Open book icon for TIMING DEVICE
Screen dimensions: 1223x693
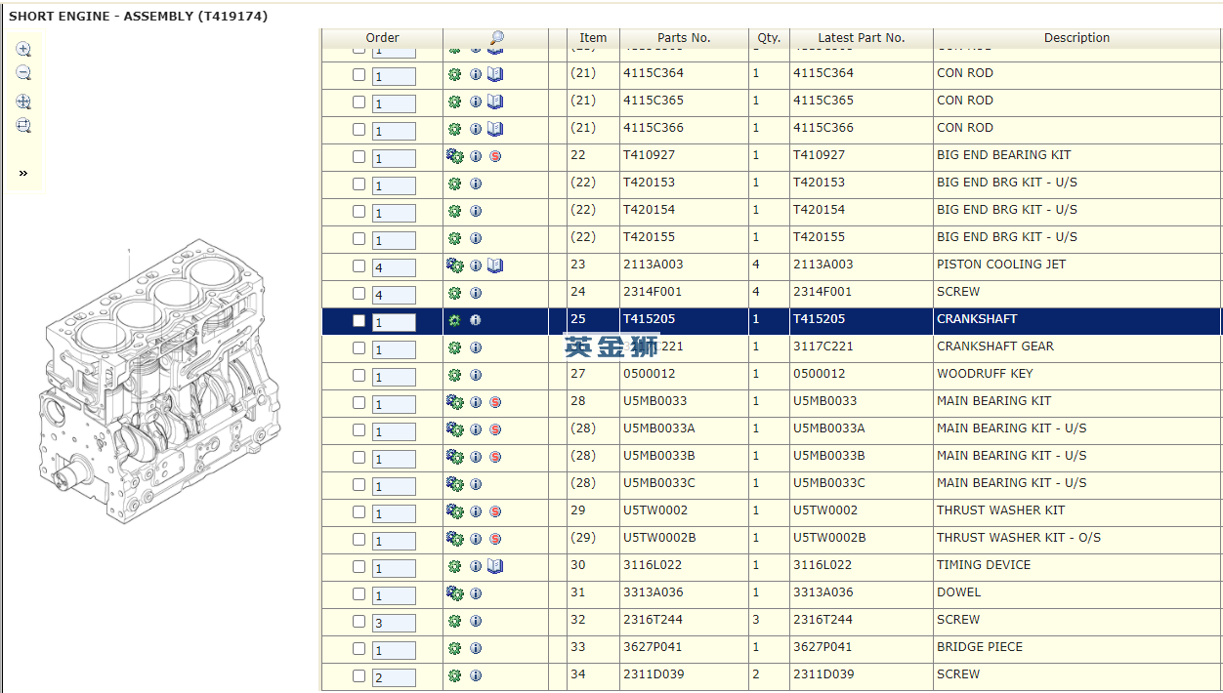pos(495,566)
